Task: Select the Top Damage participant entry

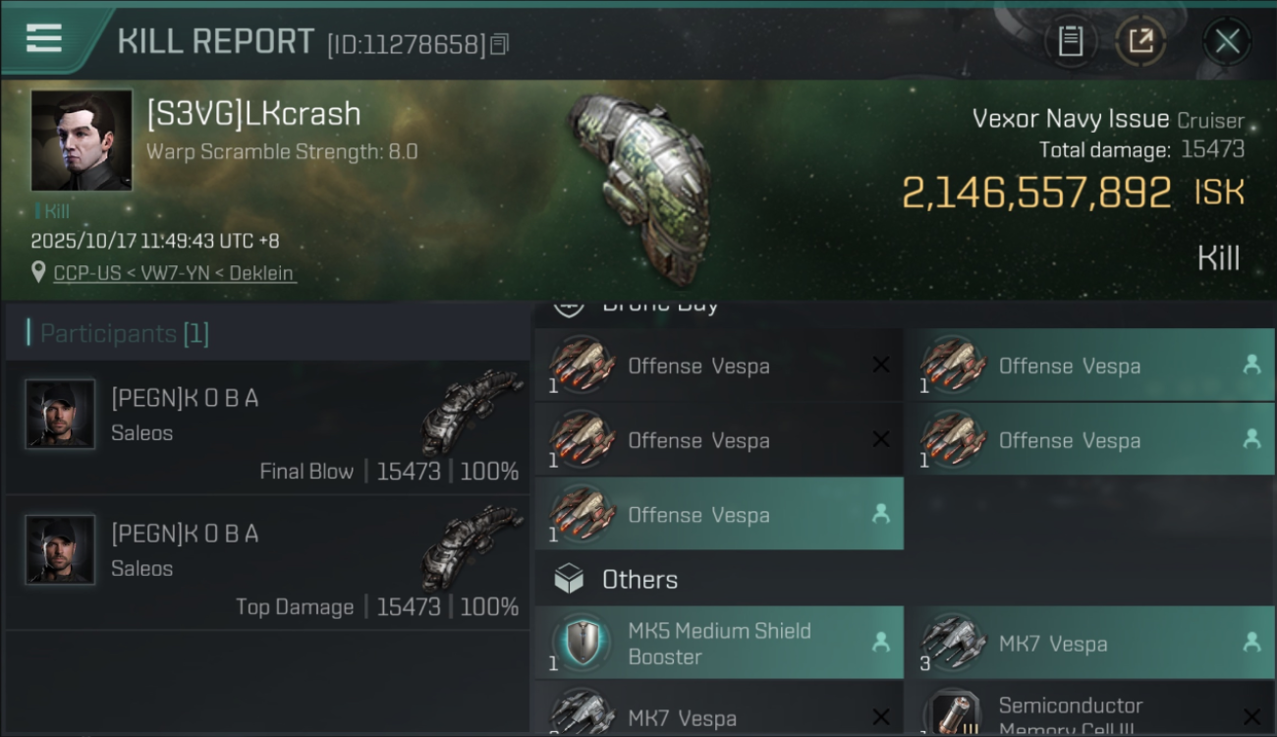Action: [x=267, y=564]
